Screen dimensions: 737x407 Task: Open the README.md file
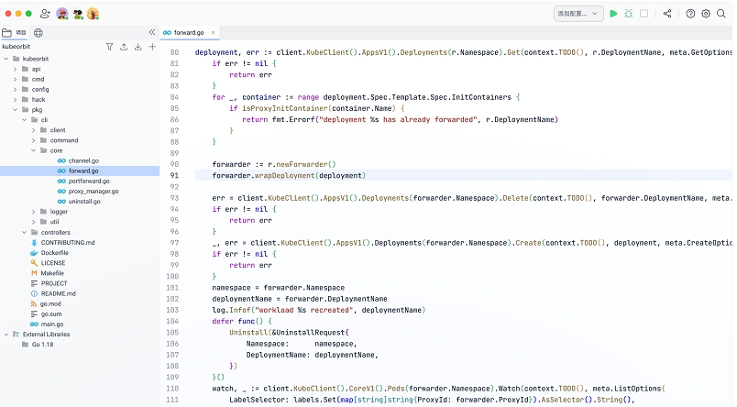[58, 293]
